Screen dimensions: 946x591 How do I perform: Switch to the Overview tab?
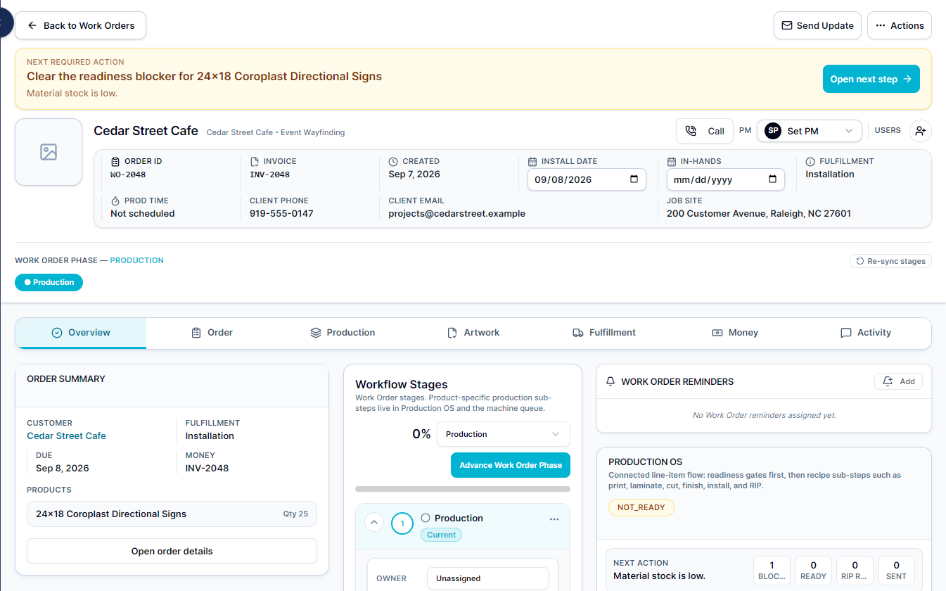point(81,333)
